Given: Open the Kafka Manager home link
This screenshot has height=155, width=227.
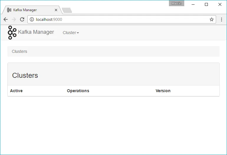Looking at the screenshot, I should (x=36, y=32).
